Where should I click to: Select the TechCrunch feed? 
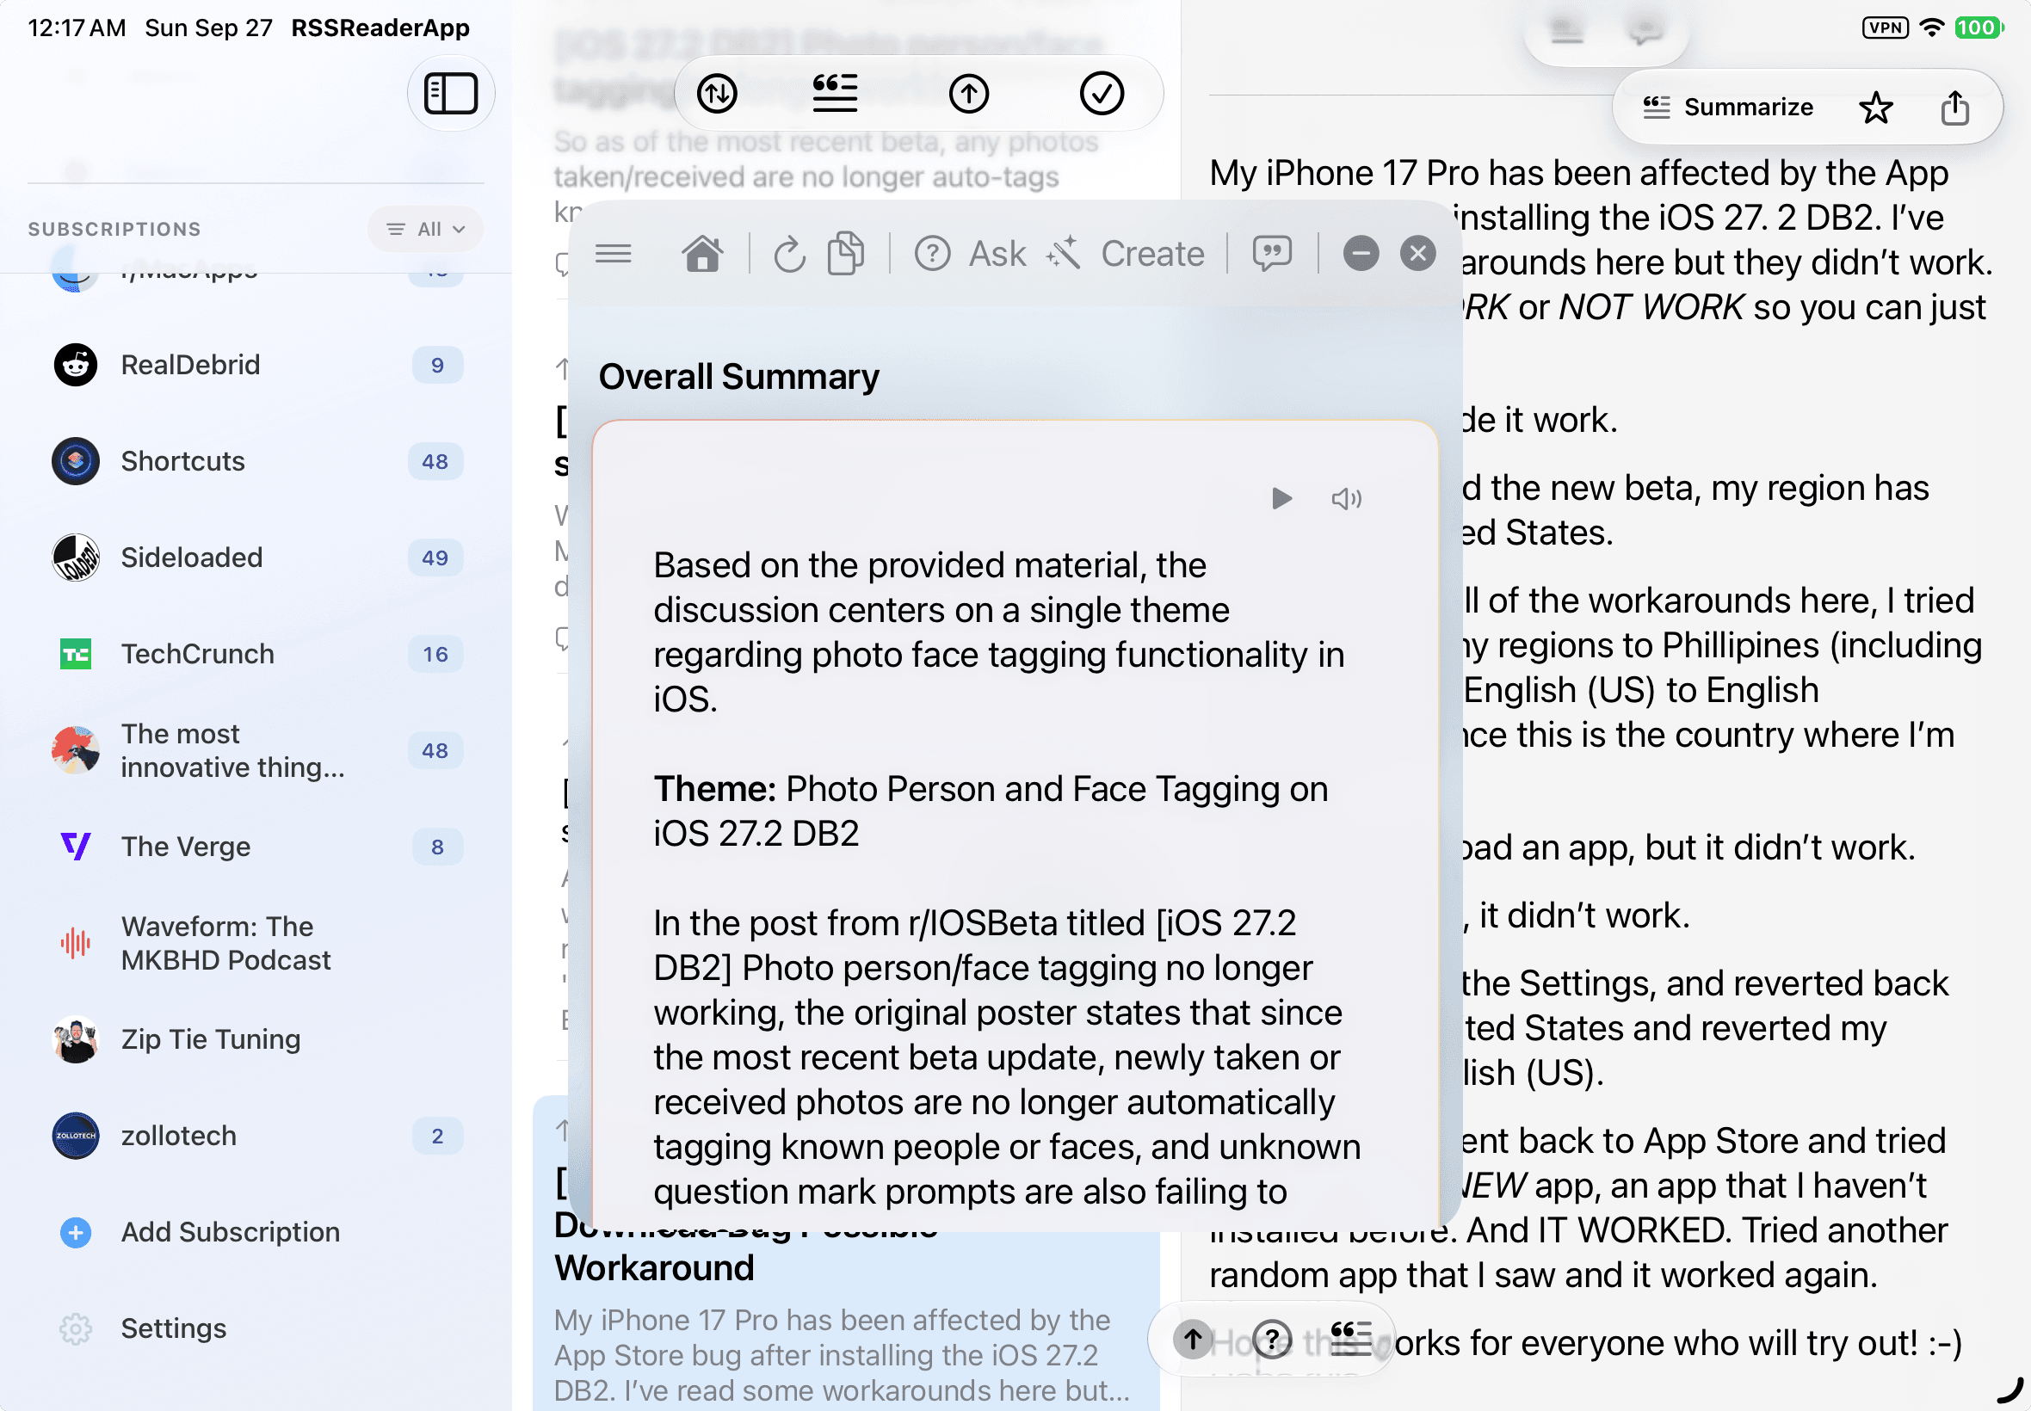point(256,654)
